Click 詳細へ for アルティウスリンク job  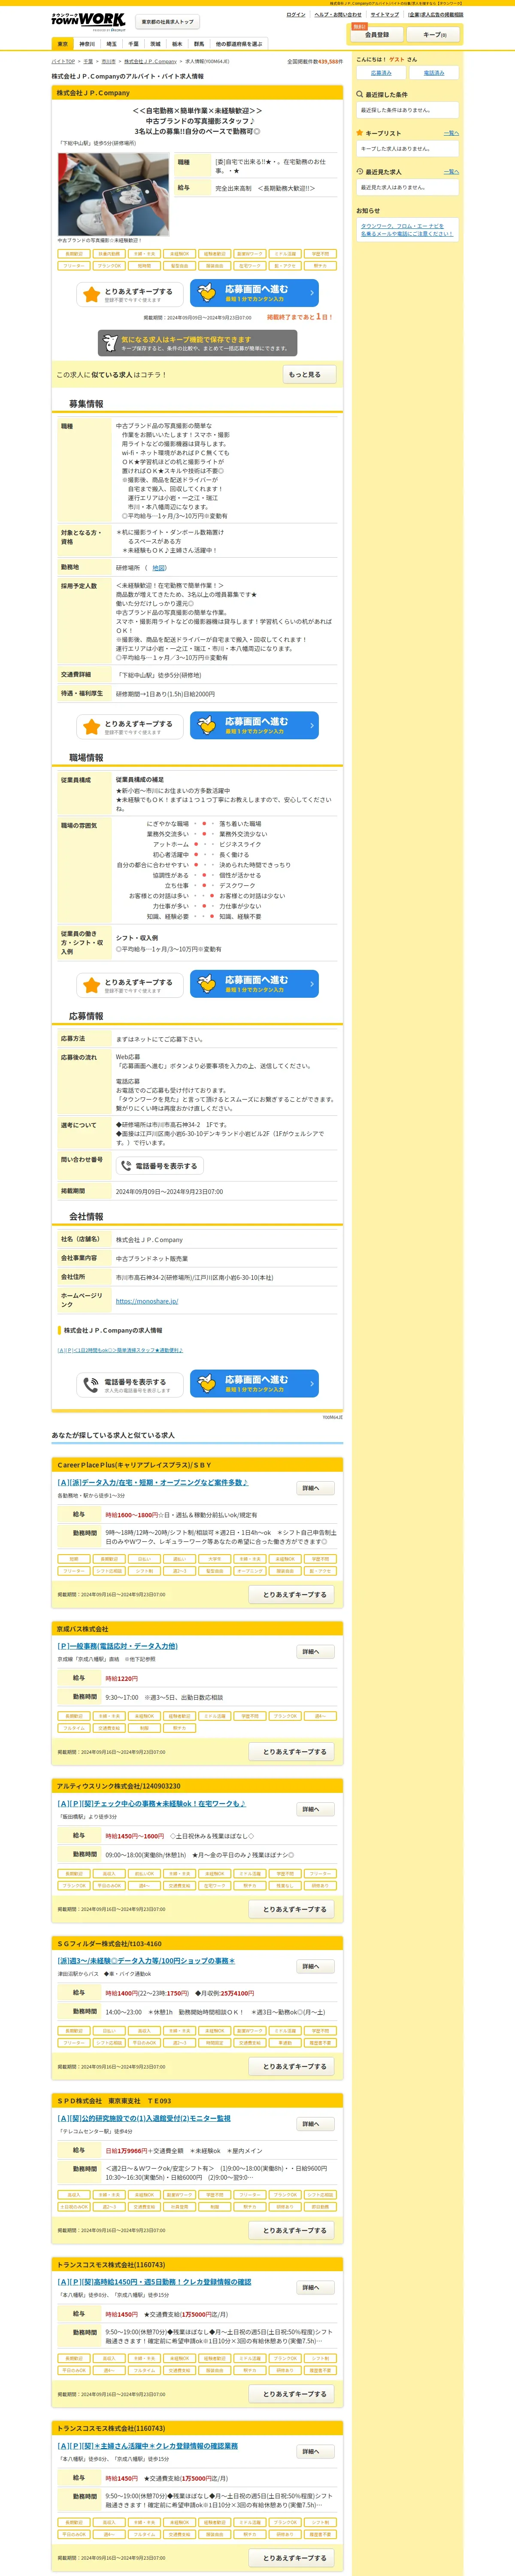315,1810
